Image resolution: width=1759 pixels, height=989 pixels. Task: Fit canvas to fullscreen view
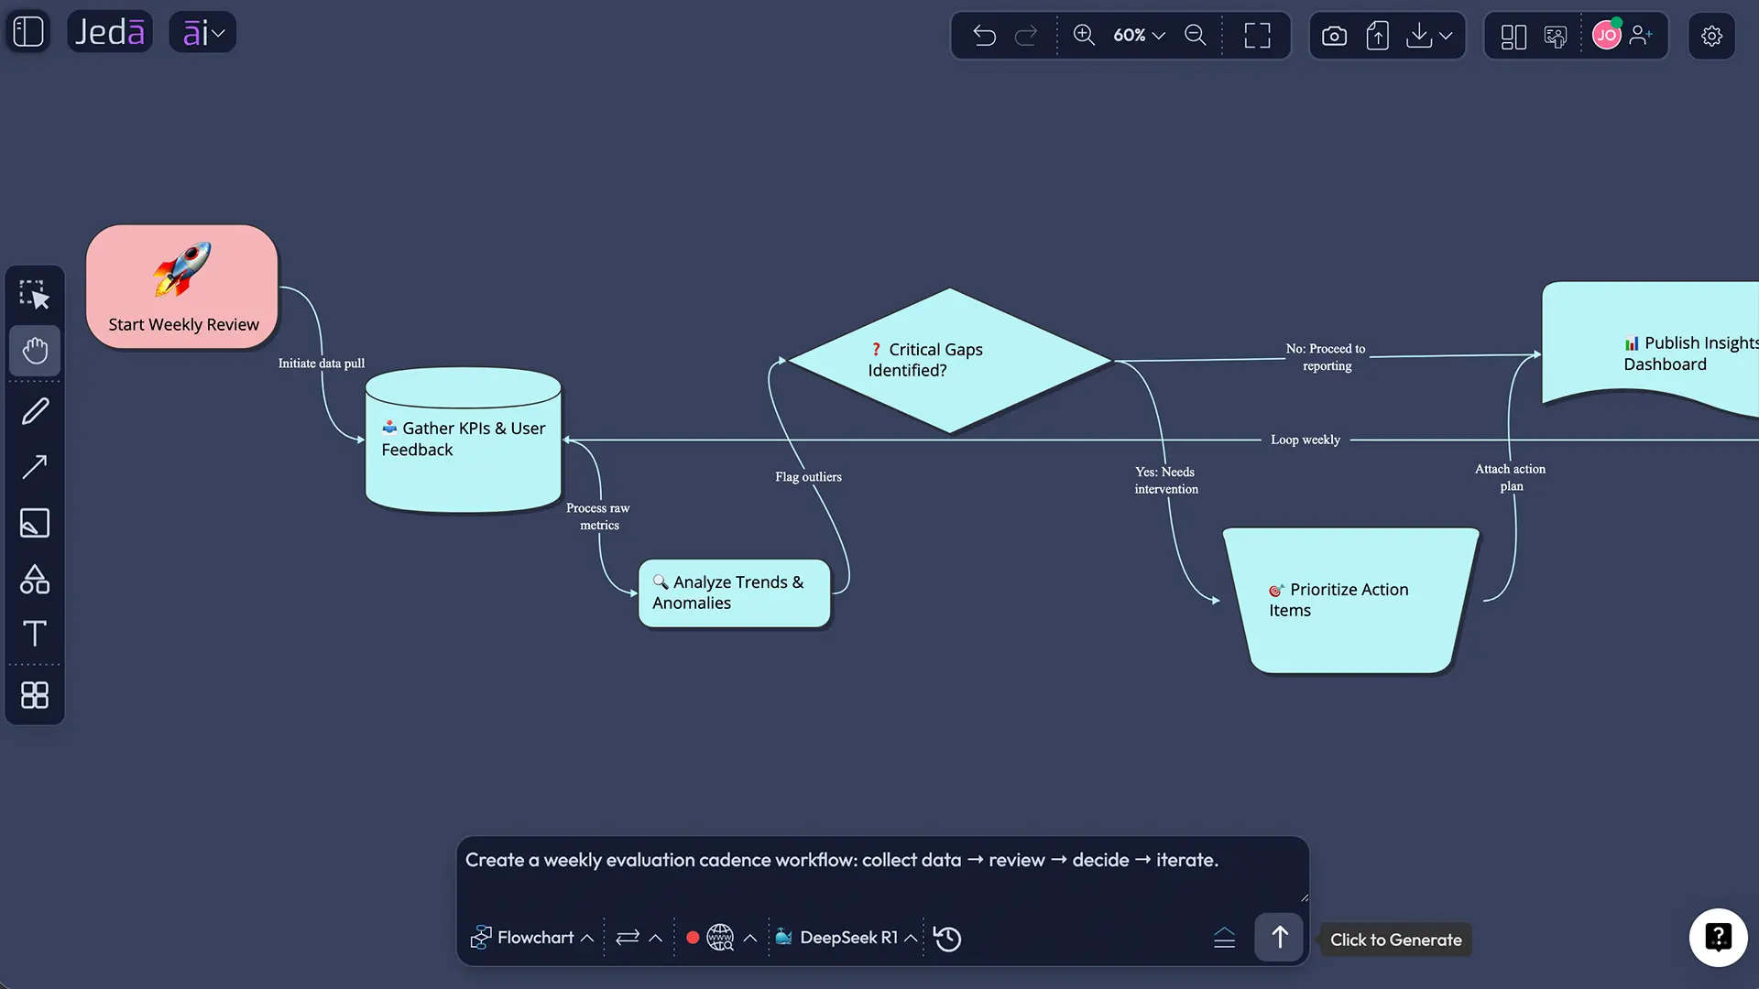1257,36
